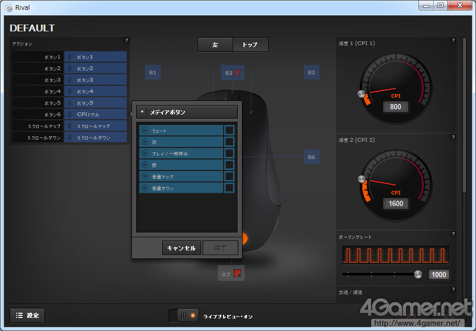Click the play icon beside ミュート

(145, 130)
